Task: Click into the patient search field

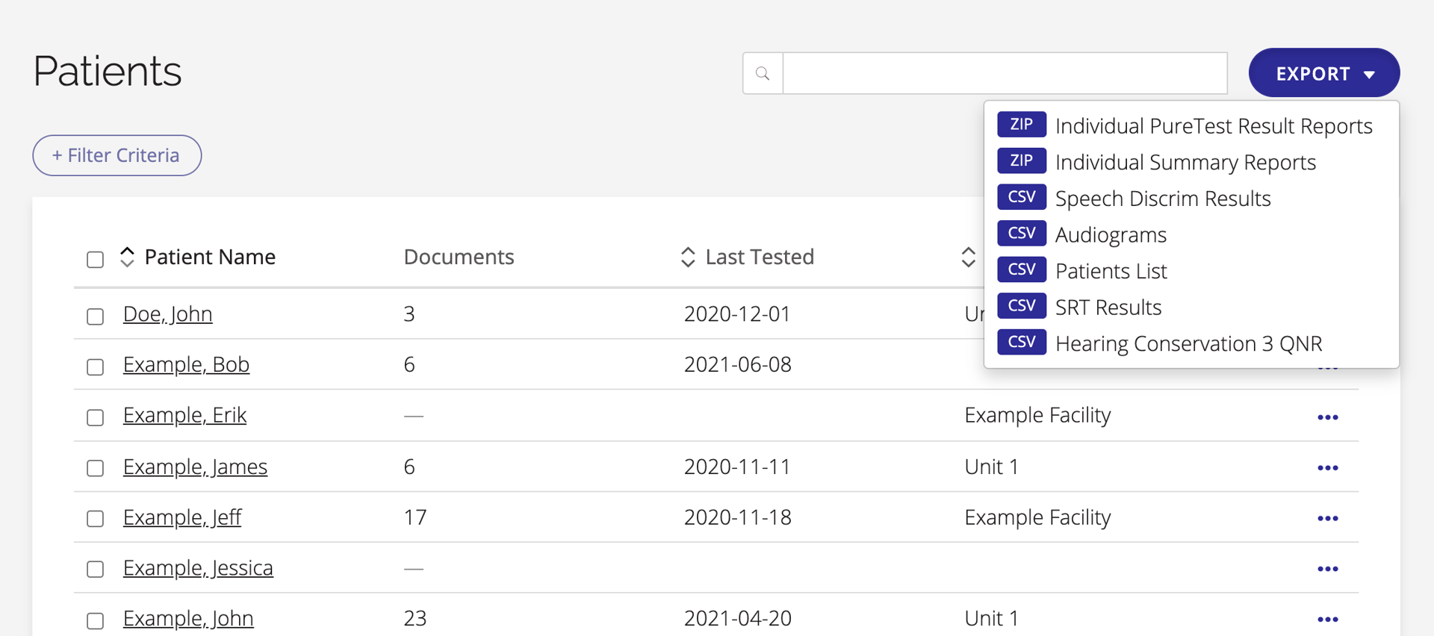Action: (x=1005, y=73)
